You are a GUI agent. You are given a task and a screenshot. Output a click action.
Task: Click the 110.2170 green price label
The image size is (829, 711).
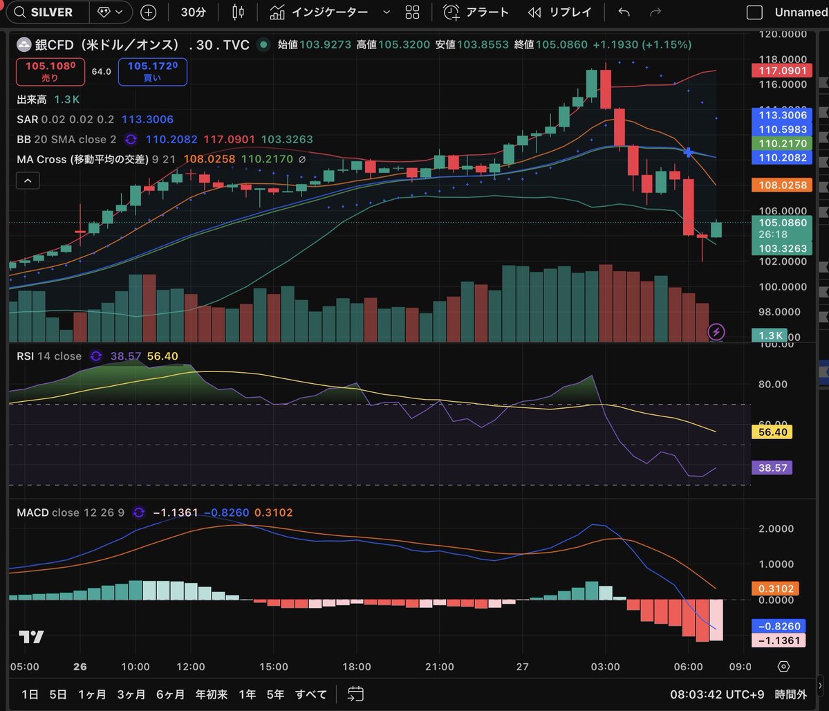[x=783, y=143]
